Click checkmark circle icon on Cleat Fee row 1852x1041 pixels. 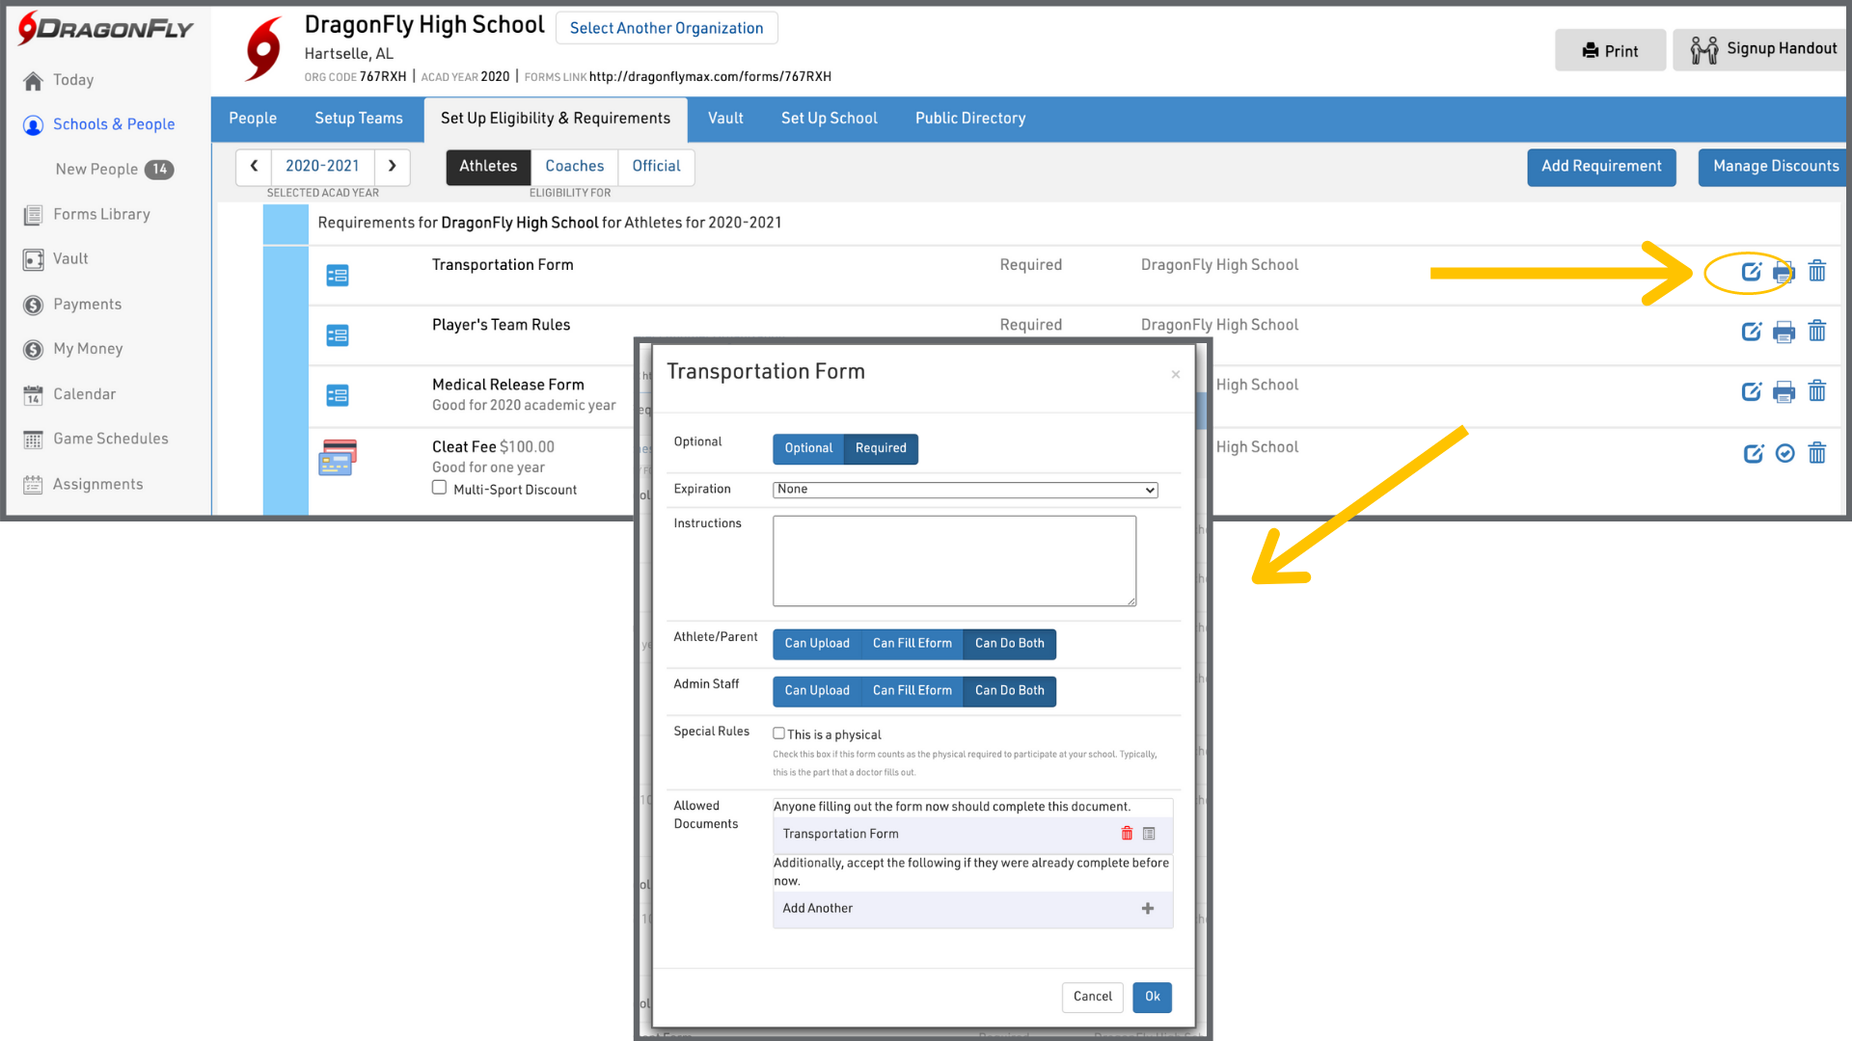pyautogui.click(x=1784, y=453)
